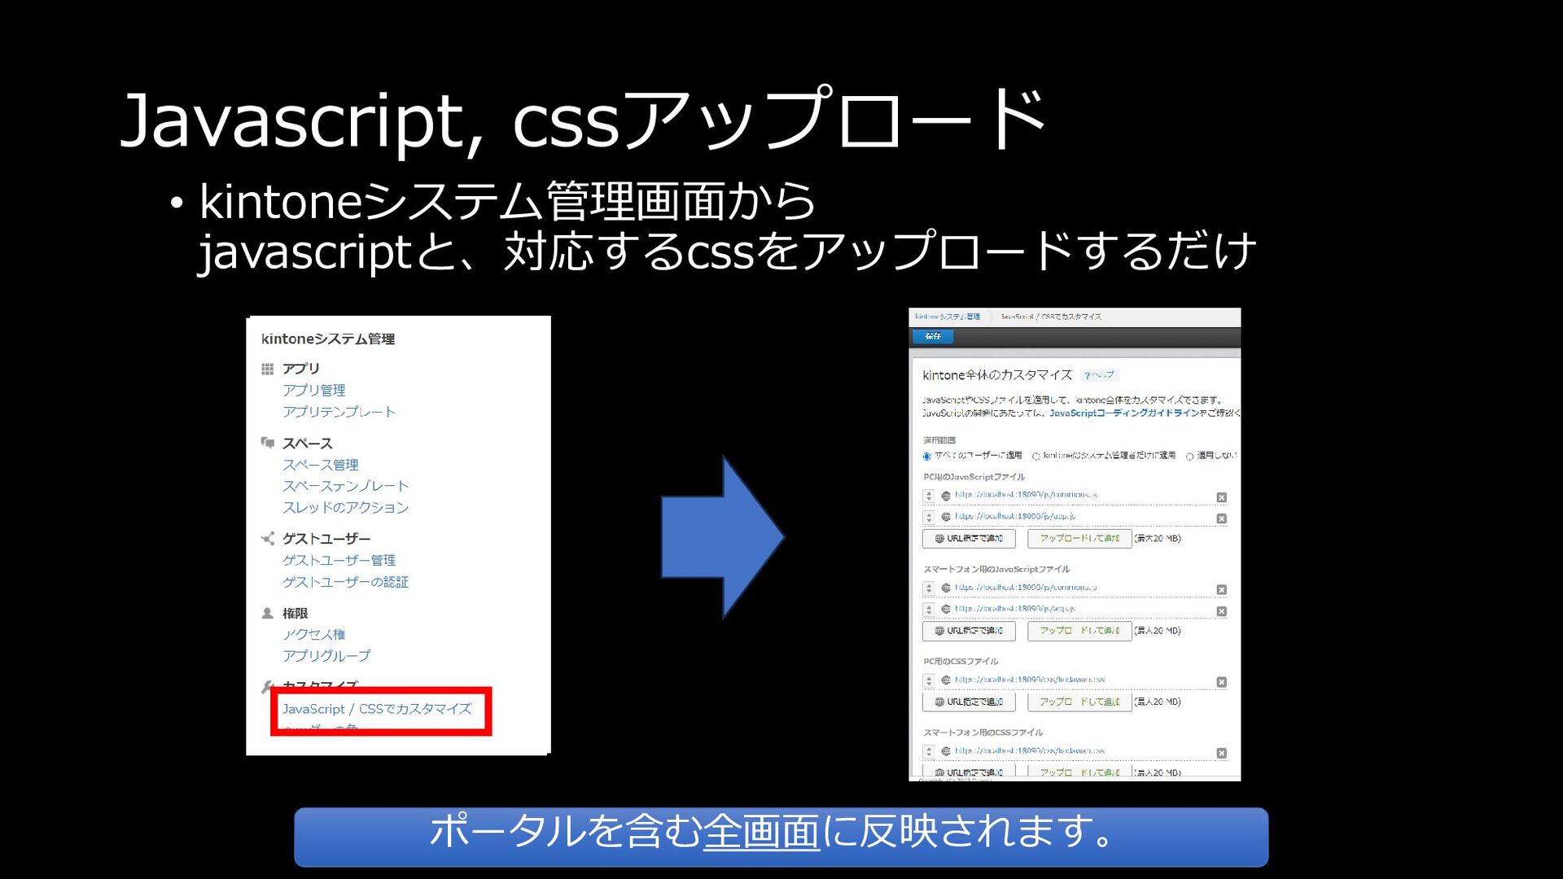Click アップロードして追加 under PC JavaScript files
1563x879 pixels.
tap(1079, 539)
